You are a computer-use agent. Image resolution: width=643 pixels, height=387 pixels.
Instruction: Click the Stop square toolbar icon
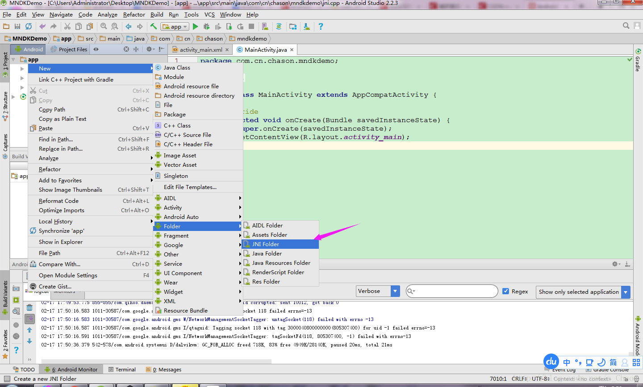click(x=251, y=26)
